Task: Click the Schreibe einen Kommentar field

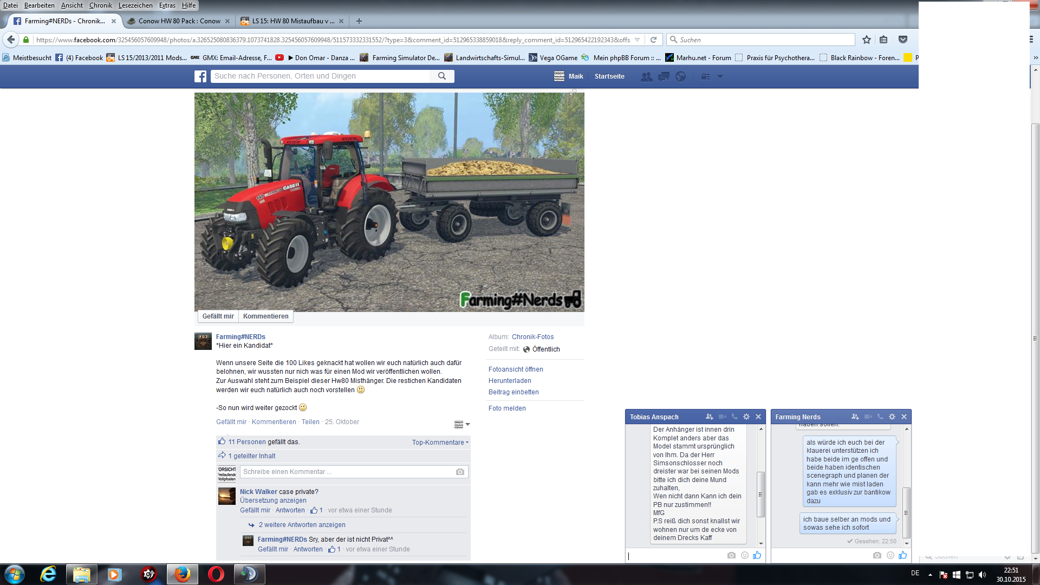Action: tap(354, 472)
